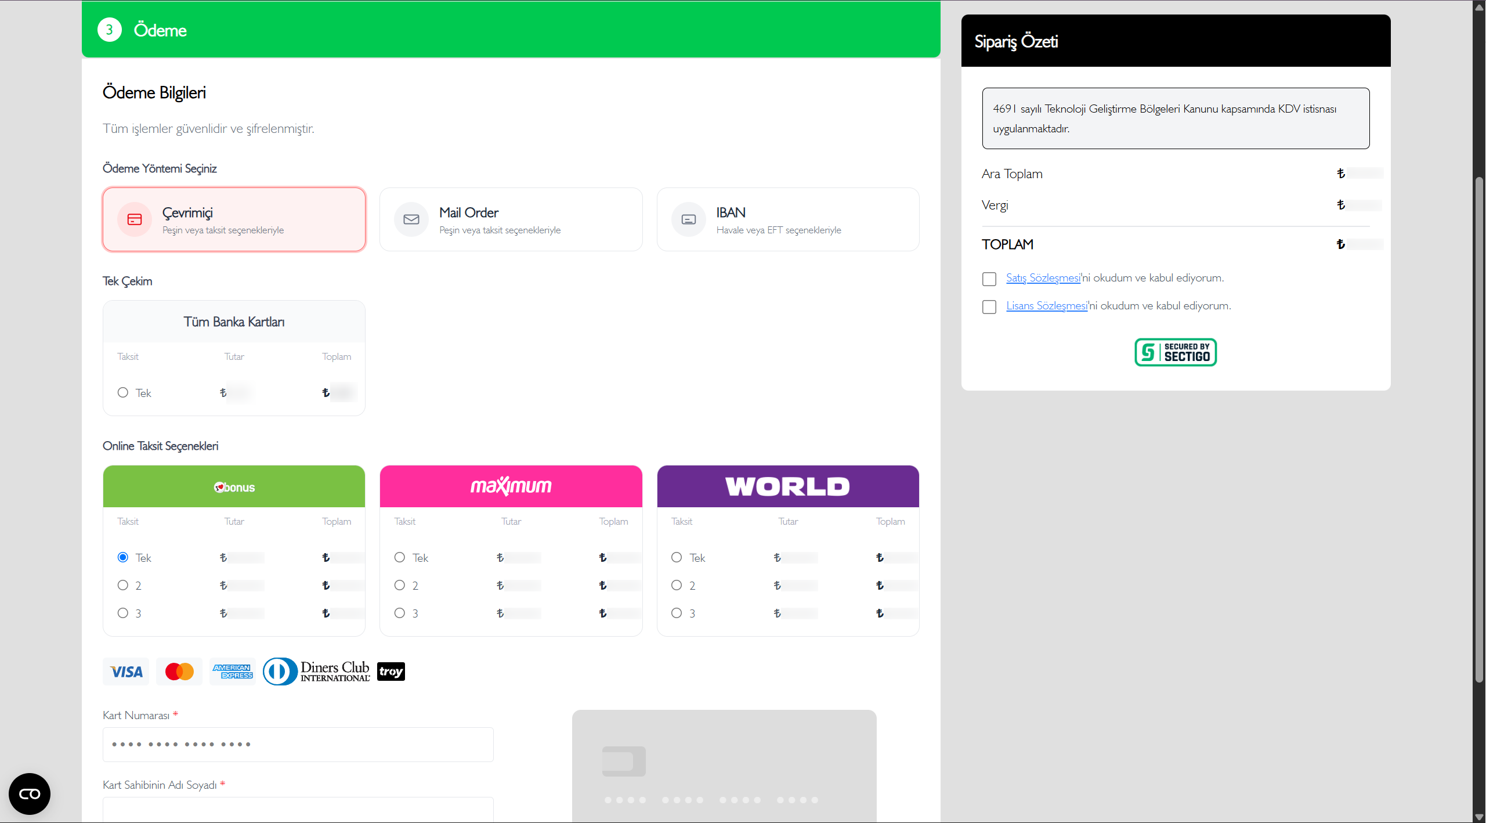
Task: Accept the Satış Sözleşmesi checkbox
Action: [989, 279]
